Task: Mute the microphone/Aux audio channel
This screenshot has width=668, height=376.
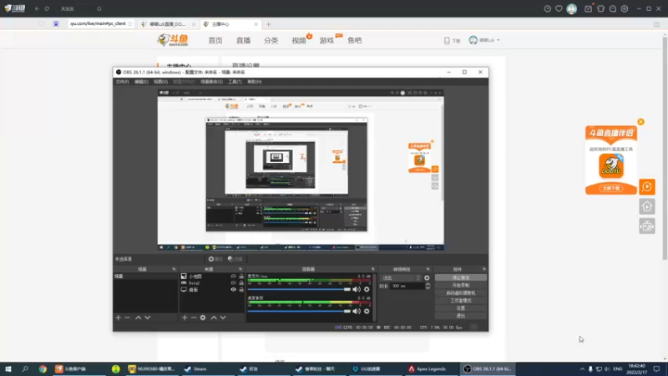Action: [357, 289]
